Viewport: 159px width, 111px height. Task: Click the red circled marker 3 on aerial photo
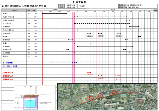click(x=115, y=92)
